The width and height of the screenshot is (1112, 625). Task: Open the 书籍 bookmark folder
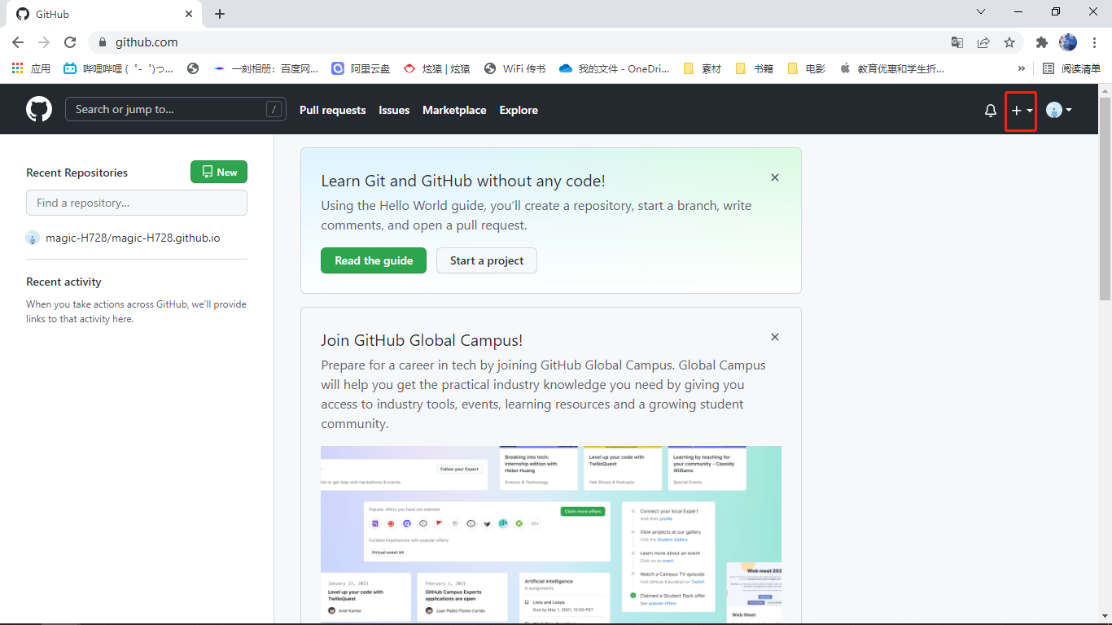coord(754,68)
